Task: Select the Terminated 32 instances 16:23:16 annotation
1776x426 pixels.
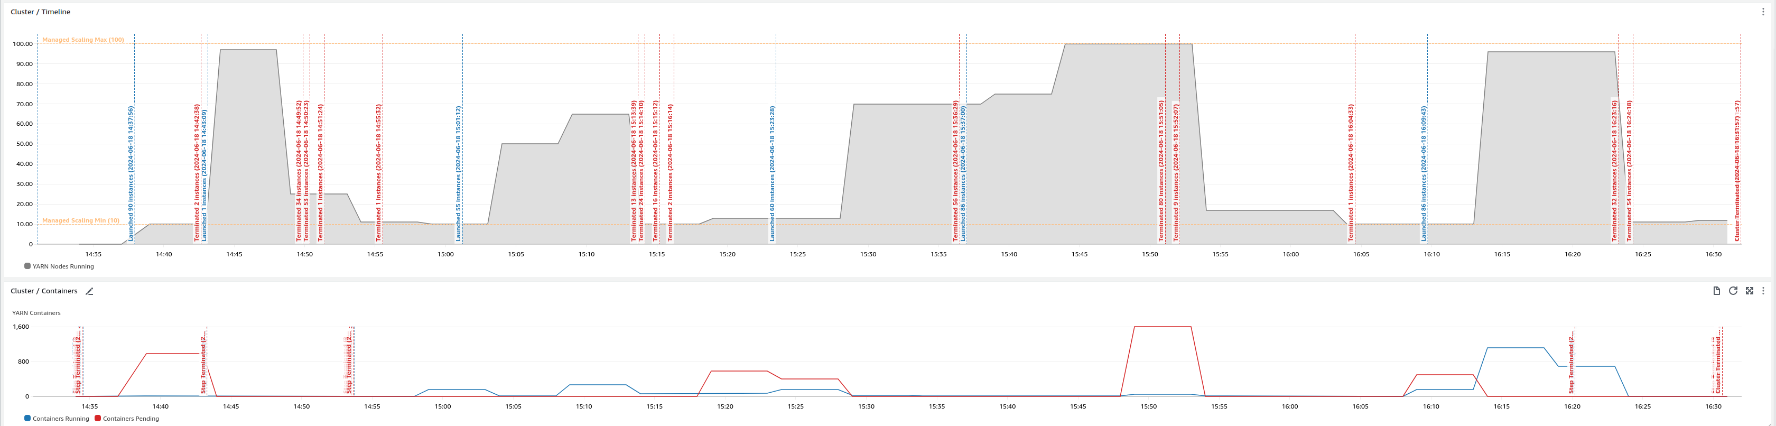Action: click(x=1615, y=171)
